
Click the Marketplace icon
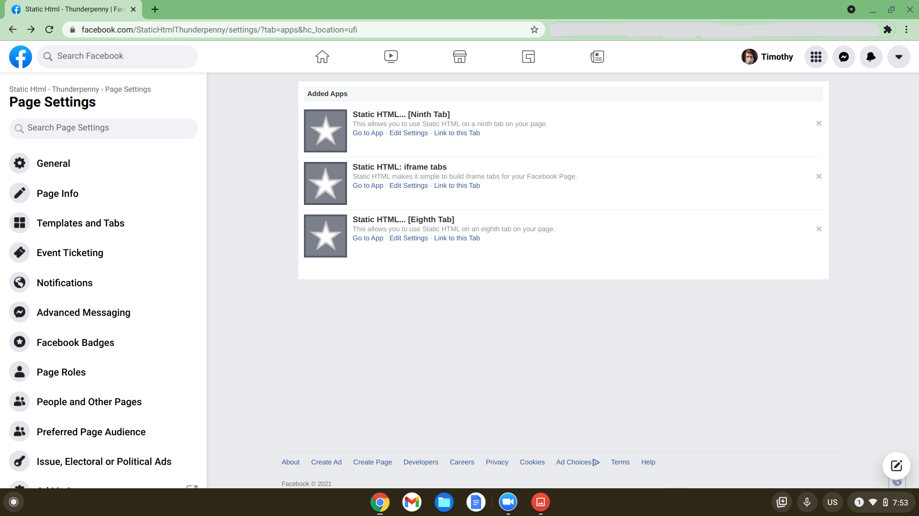pos(459,56)
